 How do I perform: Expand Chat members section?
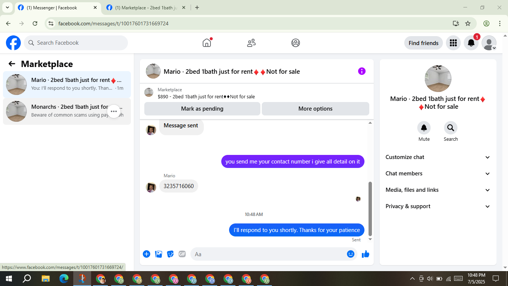pos(438,174)
